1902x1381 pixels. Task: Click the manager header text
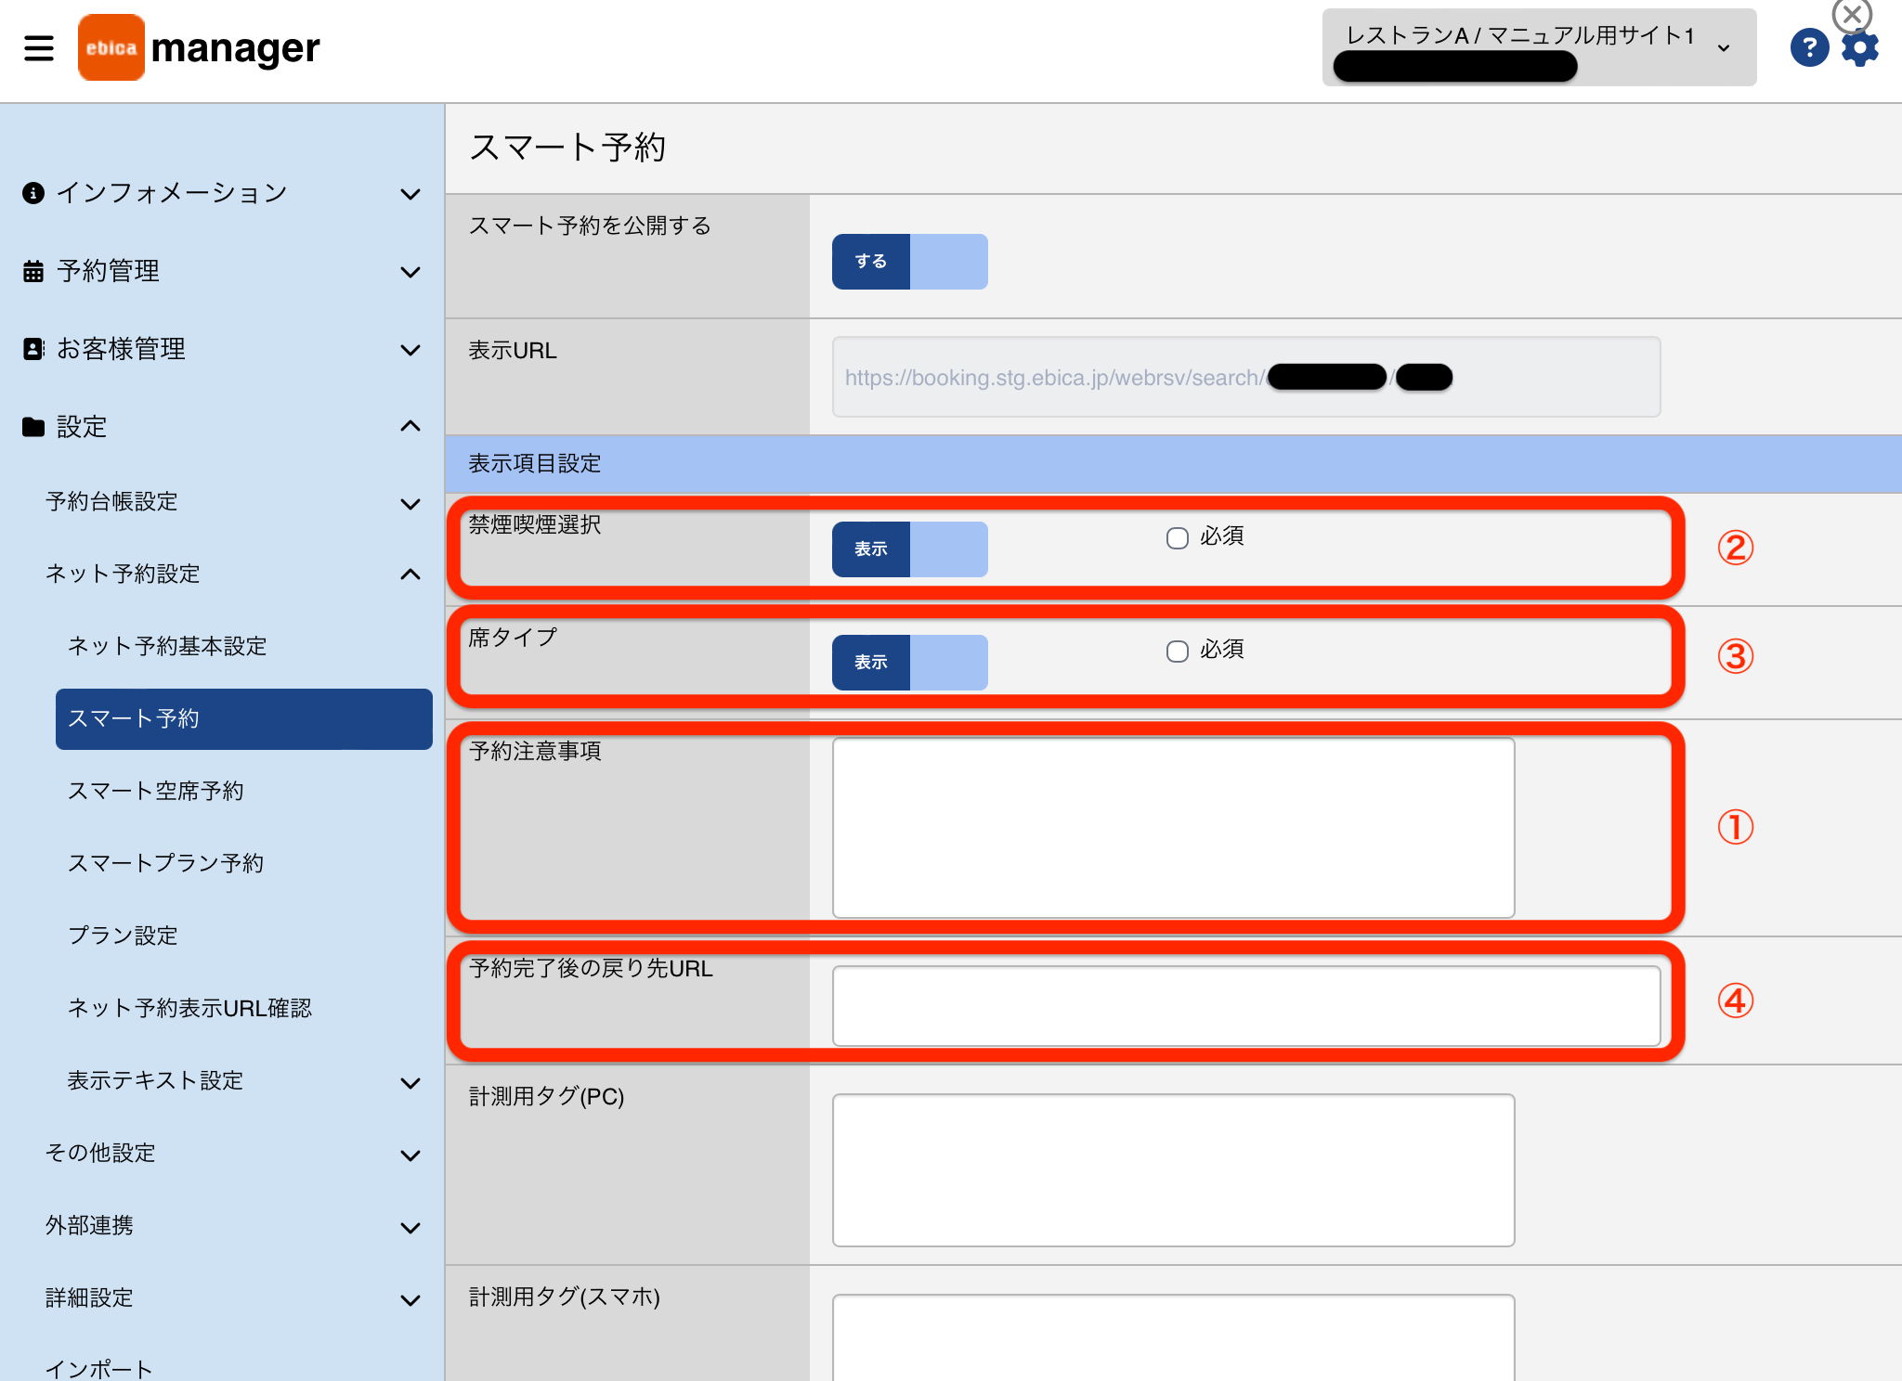(x=236, y=47)
